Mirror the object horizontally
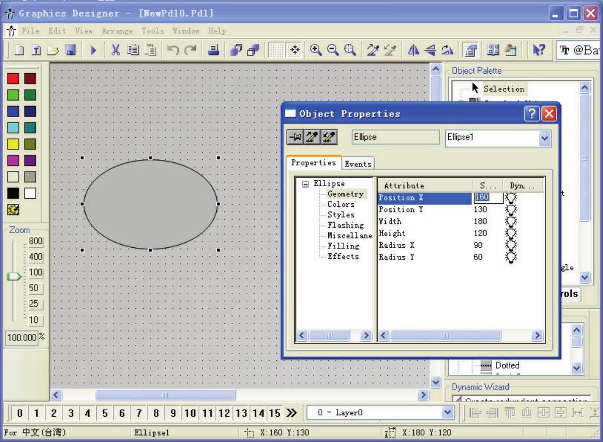 click(413, 50)
